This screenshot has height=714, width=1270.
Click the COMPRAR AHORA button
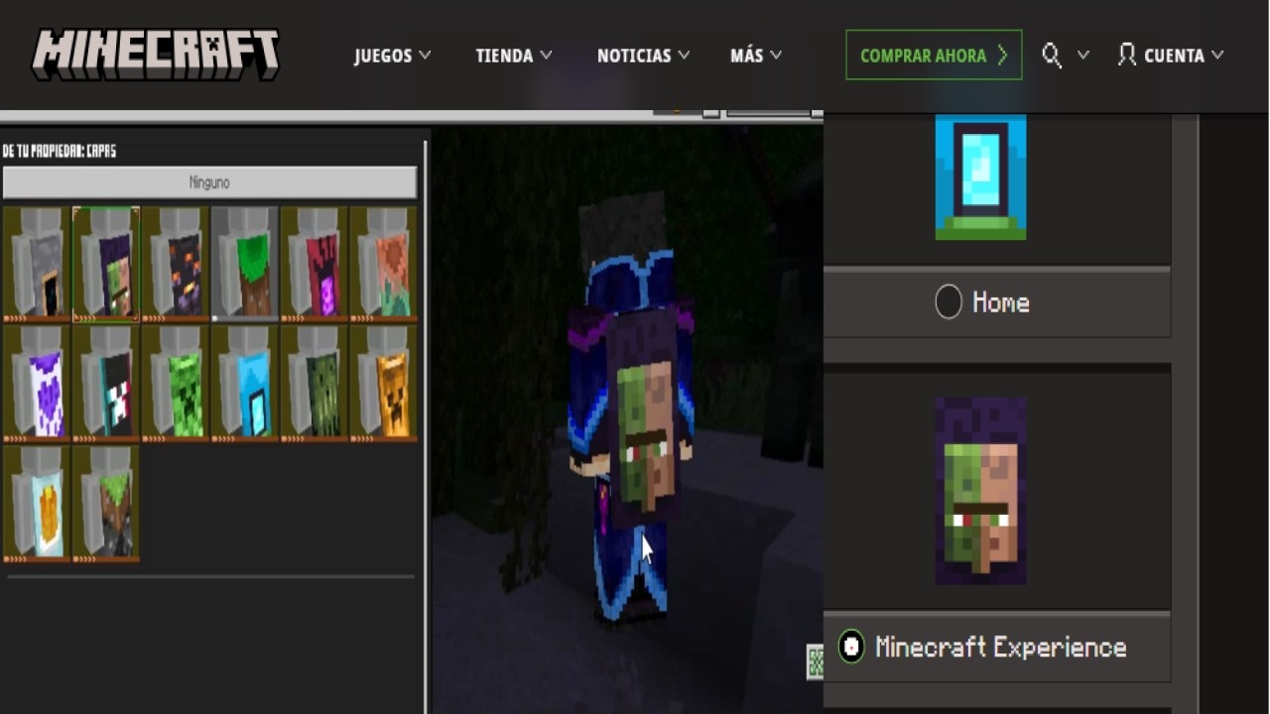coord(934,56)
